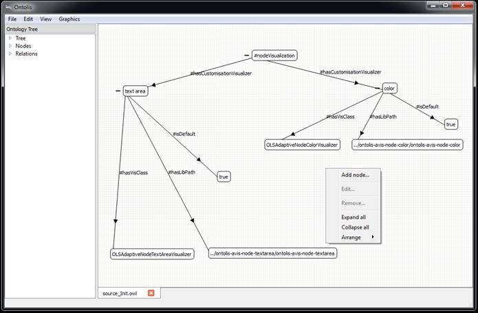Close the source_Init.owl tab
The width and height of the screenshot is (478, 313).
pos(151,293)
